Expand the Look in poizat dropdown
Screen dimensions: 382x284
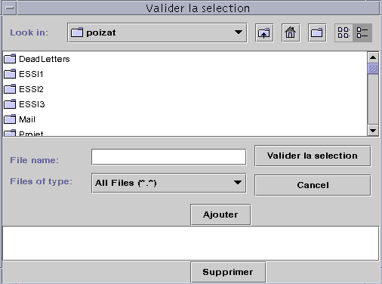[x=157, y=33]
